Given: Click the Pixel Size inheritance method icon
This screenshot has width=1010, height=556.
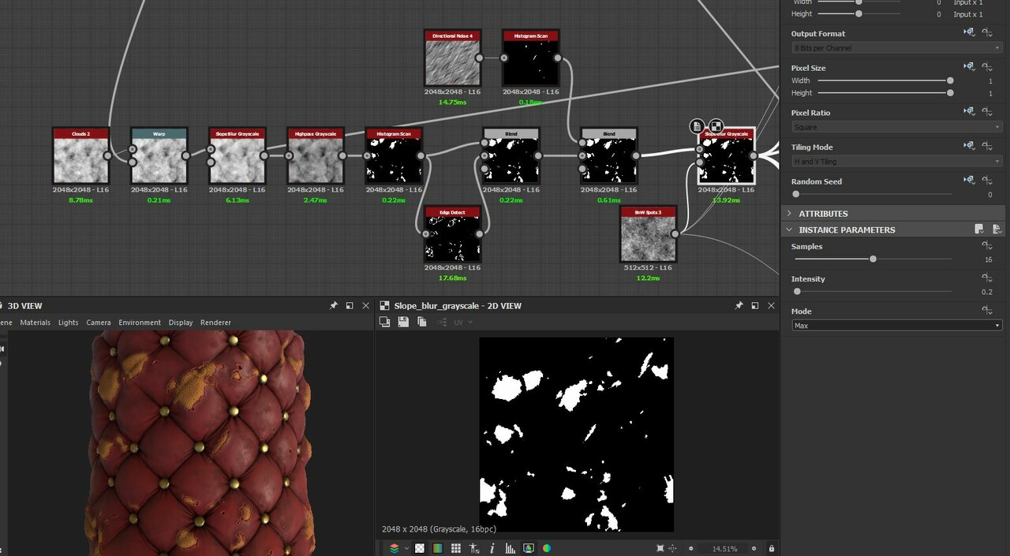Looking at the screenshot, I should [x=969, y=68].
